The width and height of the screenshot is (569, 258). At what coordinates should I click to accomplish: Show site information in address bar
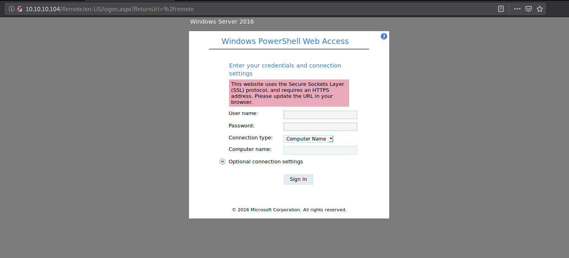12,9
